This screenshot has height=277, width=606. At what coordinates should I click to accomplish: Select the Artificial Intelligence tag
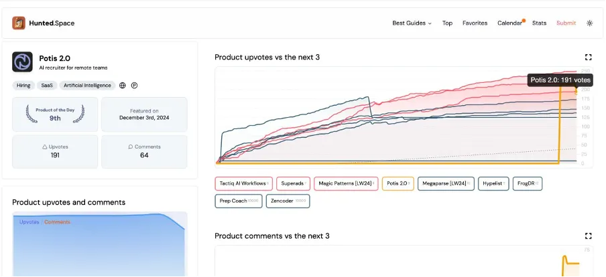click(87, 86)
